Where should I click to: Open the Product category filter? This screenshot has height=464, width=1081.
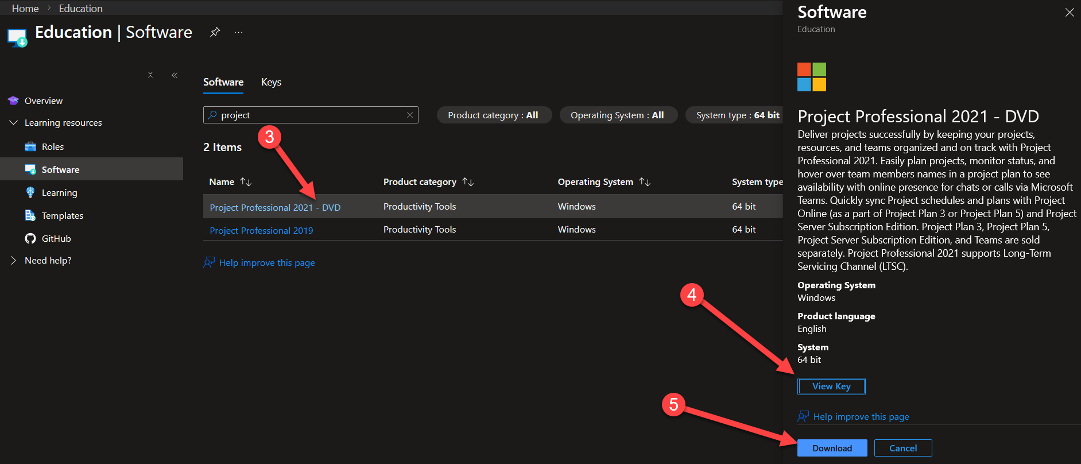coord(494,115)
